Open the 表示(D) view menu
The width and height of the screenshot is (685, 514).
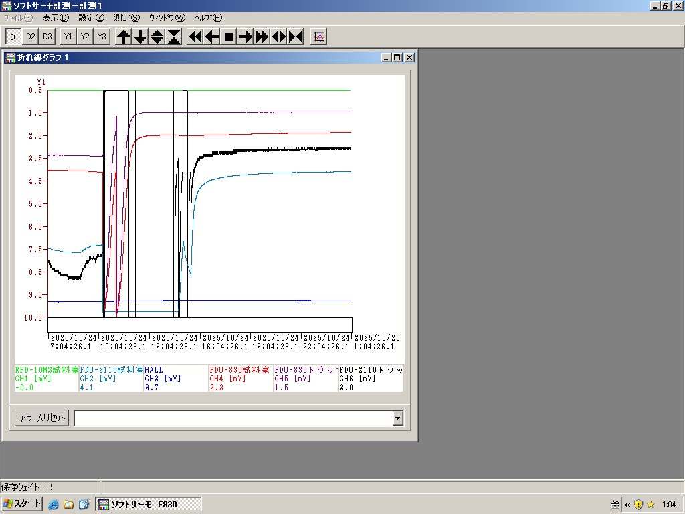coord(55,18)
